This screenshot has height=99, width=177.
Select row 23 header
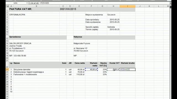(7, 70)
